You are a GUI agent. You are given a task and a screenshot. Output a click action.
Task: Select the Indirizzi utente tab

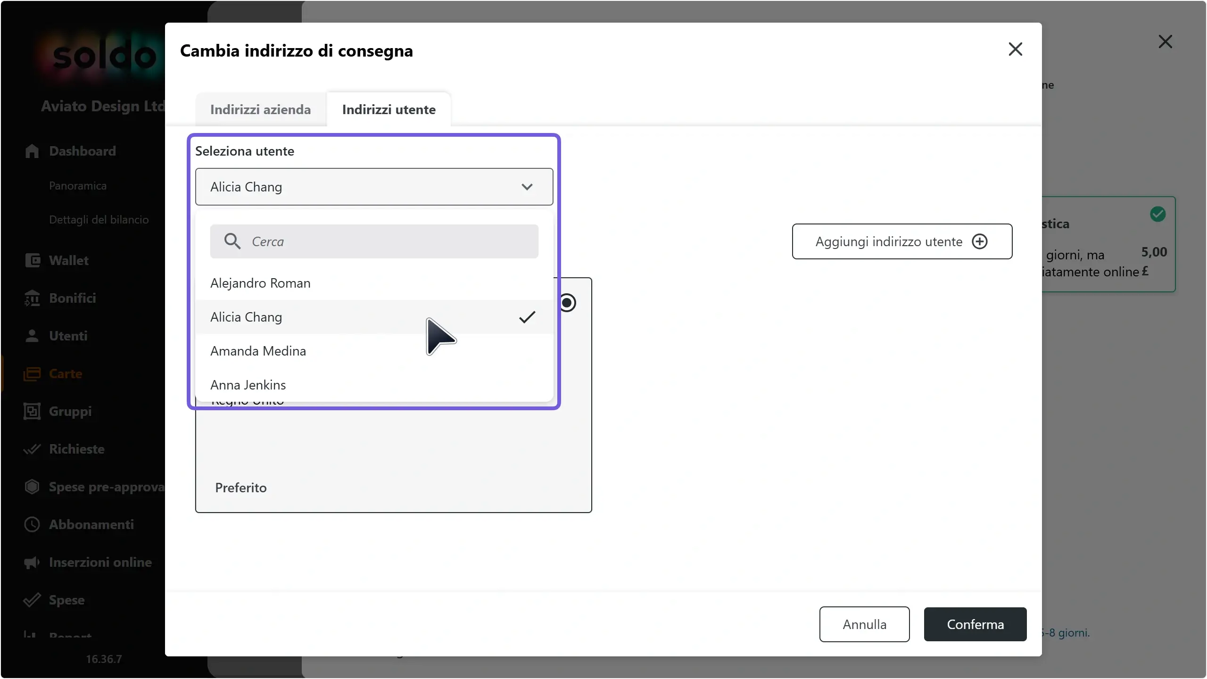[x=389, y=109]
